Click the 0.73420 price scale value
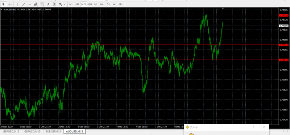The height and width of the screenshot is (135, 290). pyautogui.click(x=283, y=119)
